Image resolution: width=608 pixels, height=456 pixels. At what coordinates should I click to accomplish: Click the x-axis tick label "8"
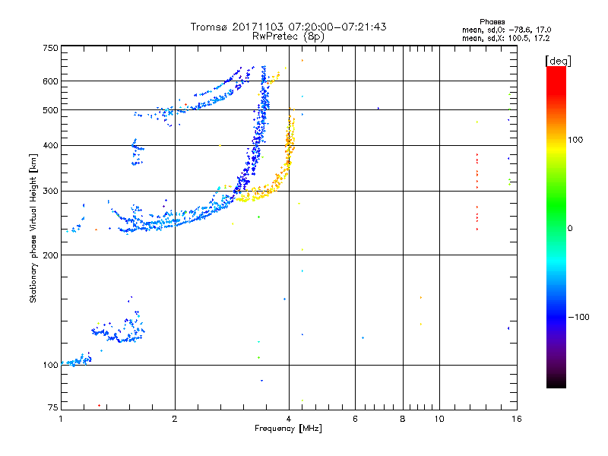click(x=403, y=419)
